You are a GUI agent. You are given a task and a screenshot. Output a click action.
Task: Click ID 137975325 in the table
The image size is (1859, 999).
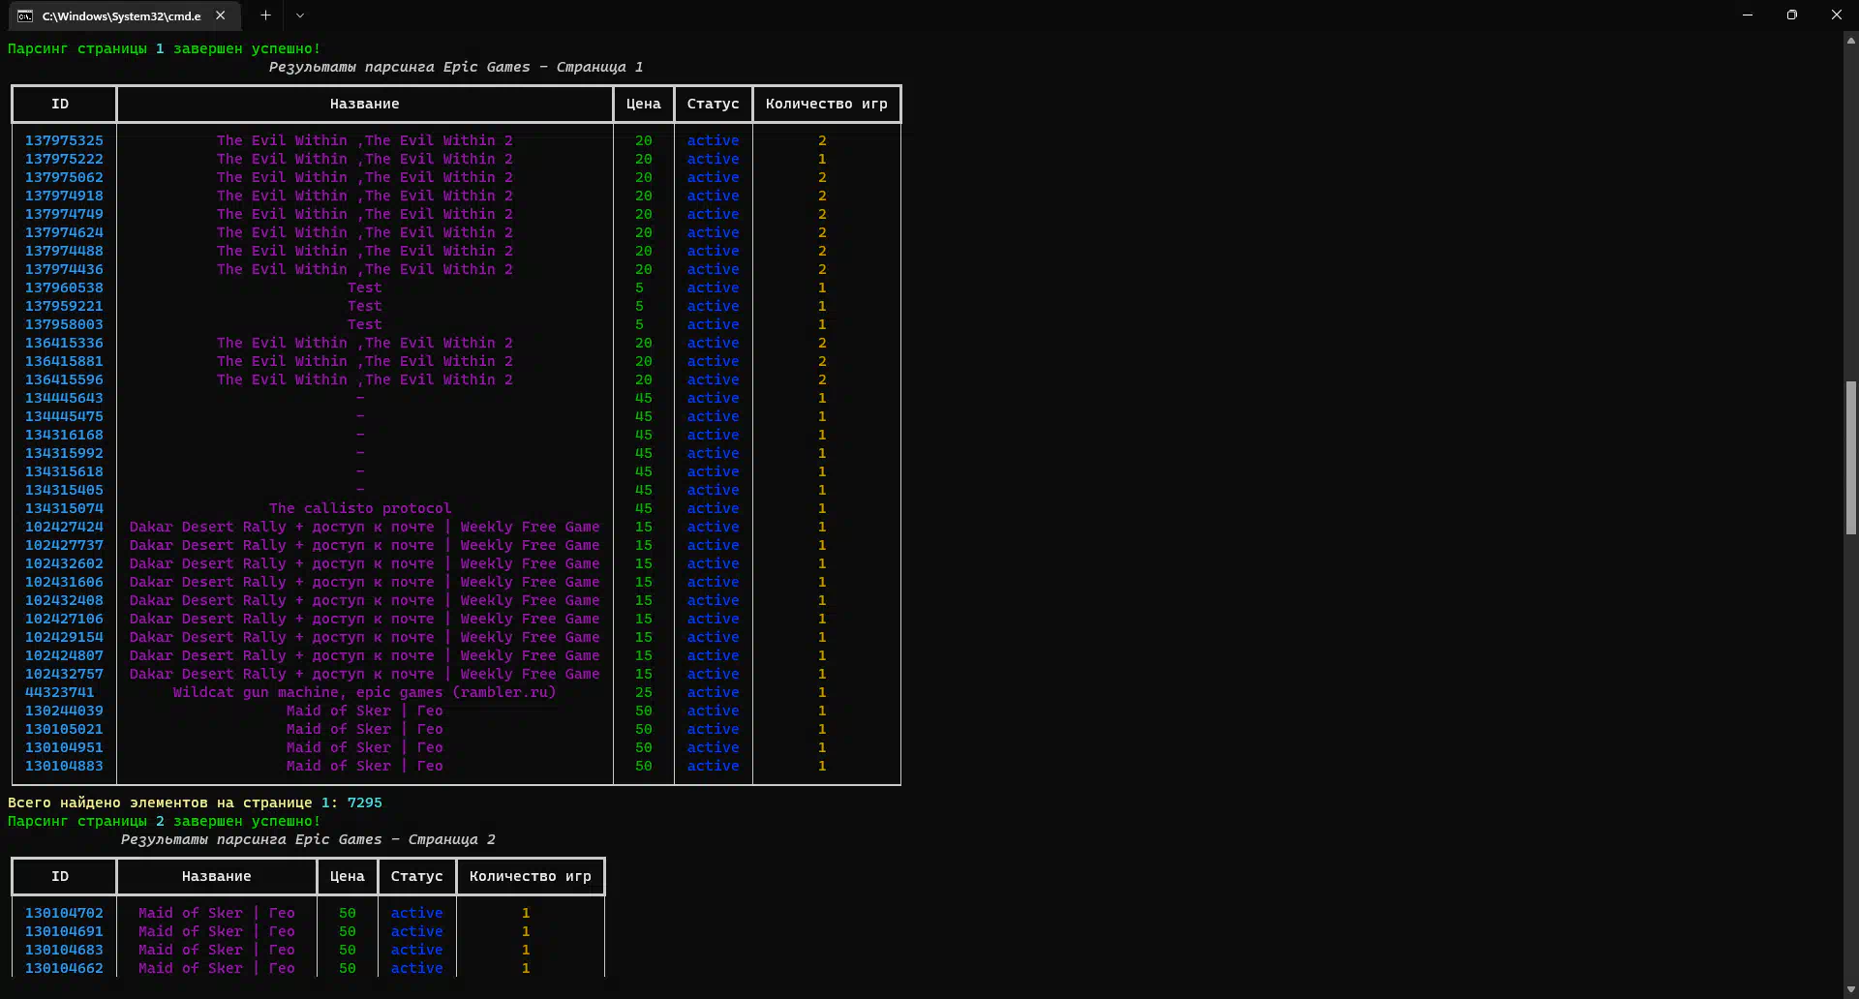coord(64,140)
